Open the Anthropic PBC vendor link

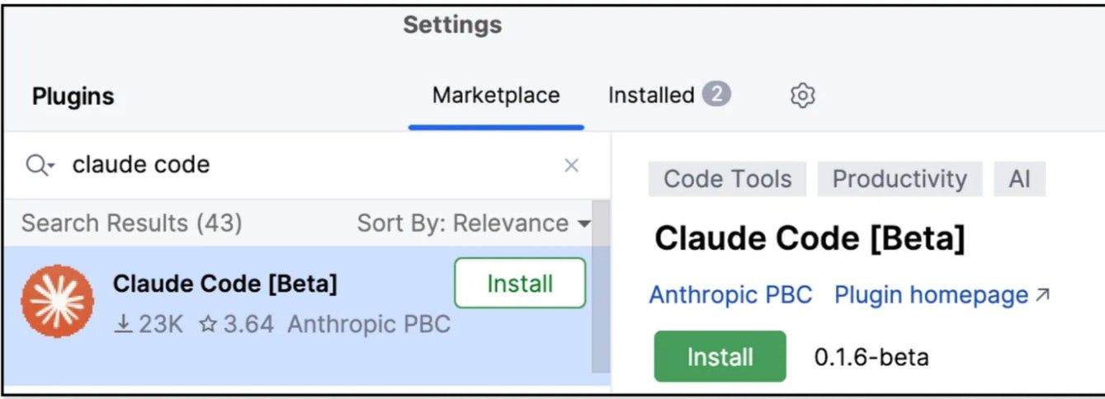(730, 294)
